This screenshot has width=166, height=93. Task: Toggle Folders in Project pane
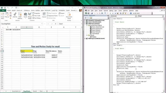91,18
